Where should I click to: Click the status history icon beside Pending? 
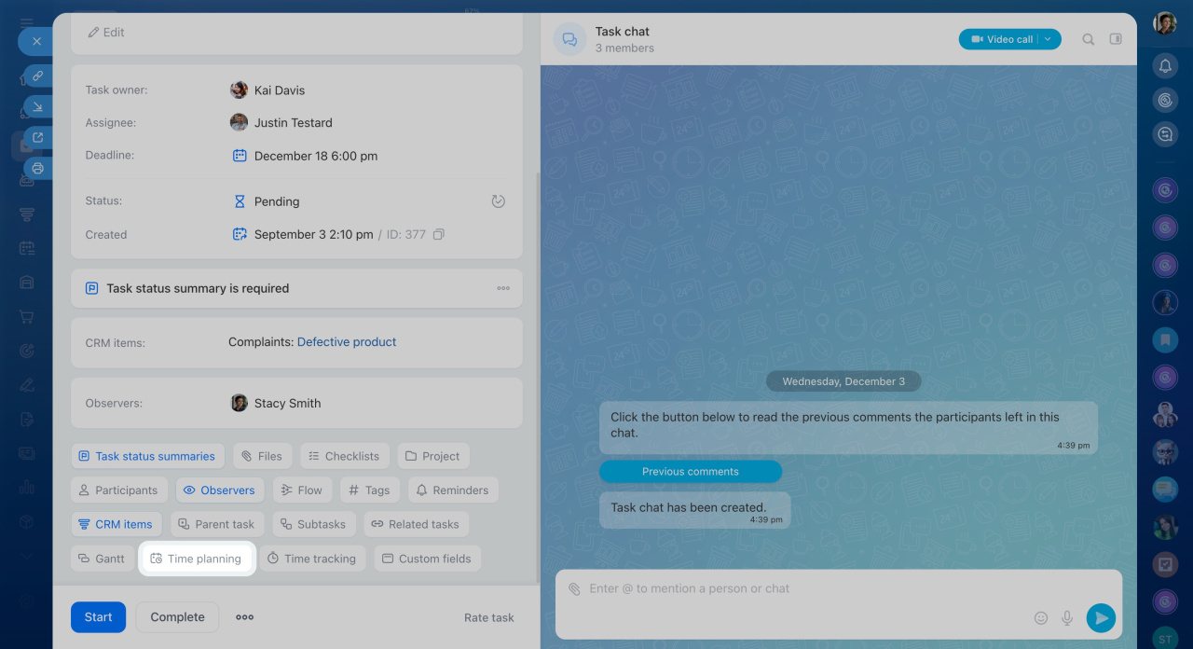(499, 201)
